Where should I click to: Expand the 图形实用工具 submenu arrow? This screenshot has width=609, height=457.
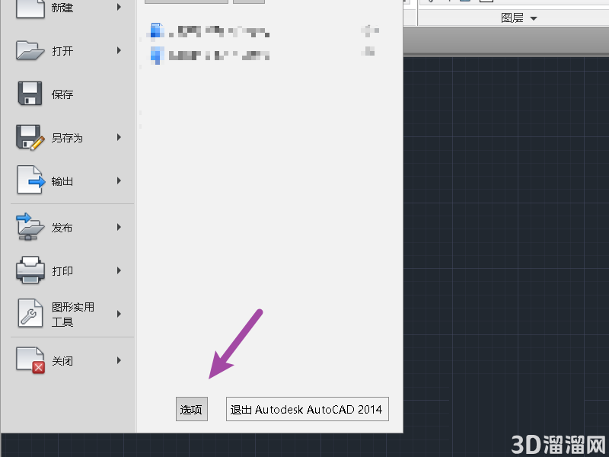(x=120, y=314)
